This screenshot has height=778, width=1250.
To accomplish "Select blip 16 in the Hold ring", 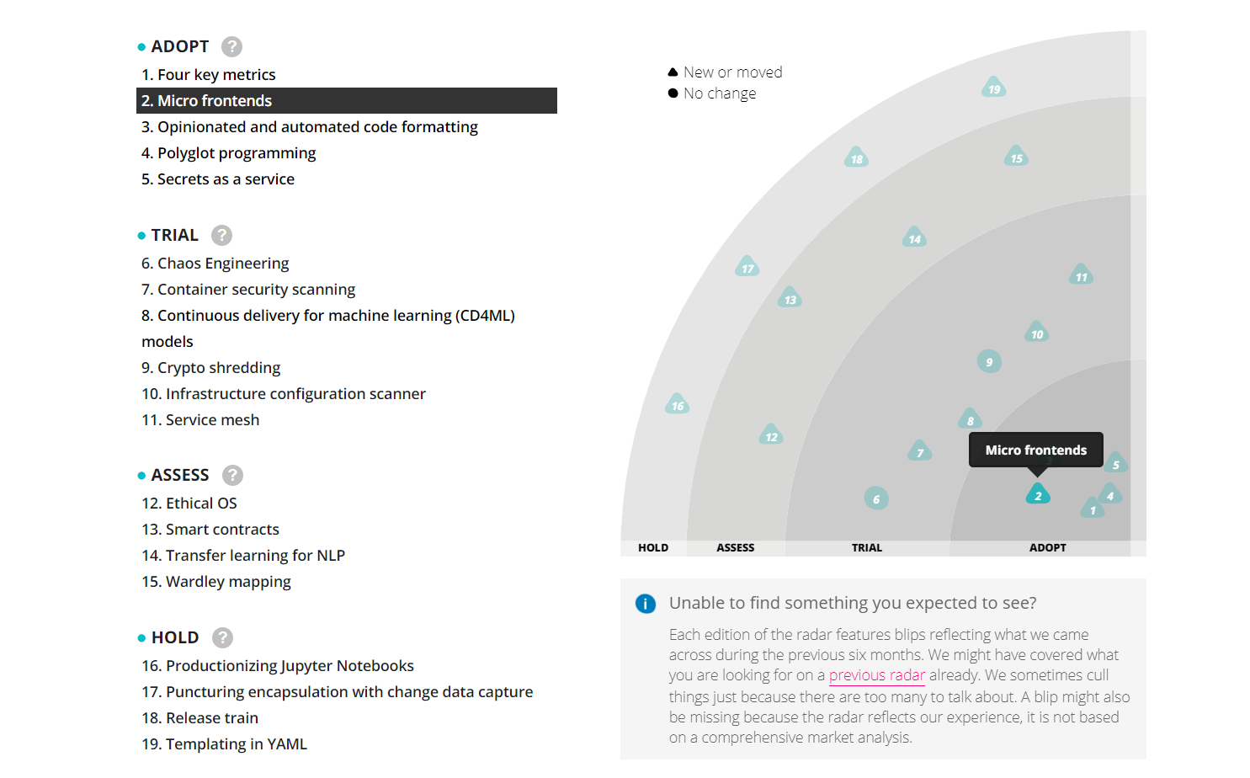I will pos(678,405).
